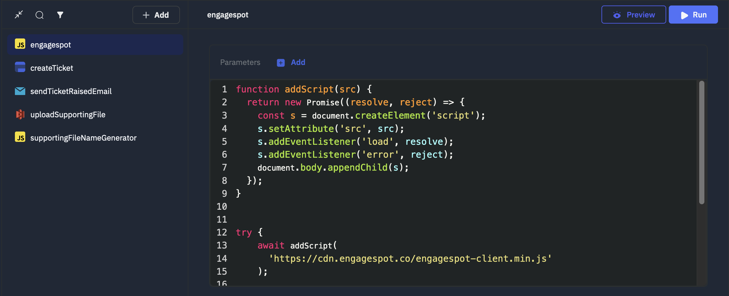Click line number 10 in gutter
The height and width of the screenshot is (296, 729).
click(222, 206)
